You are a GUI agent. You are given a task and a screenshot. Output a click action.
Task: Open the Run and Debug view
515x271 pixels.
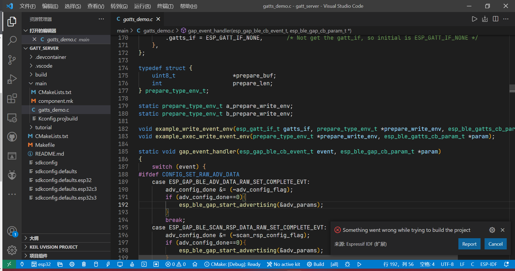pyautogui.click(x=12, y=79)
